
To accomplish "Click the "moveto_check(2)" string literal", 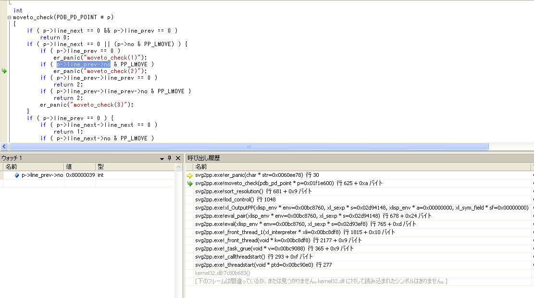I will (112, 71).
